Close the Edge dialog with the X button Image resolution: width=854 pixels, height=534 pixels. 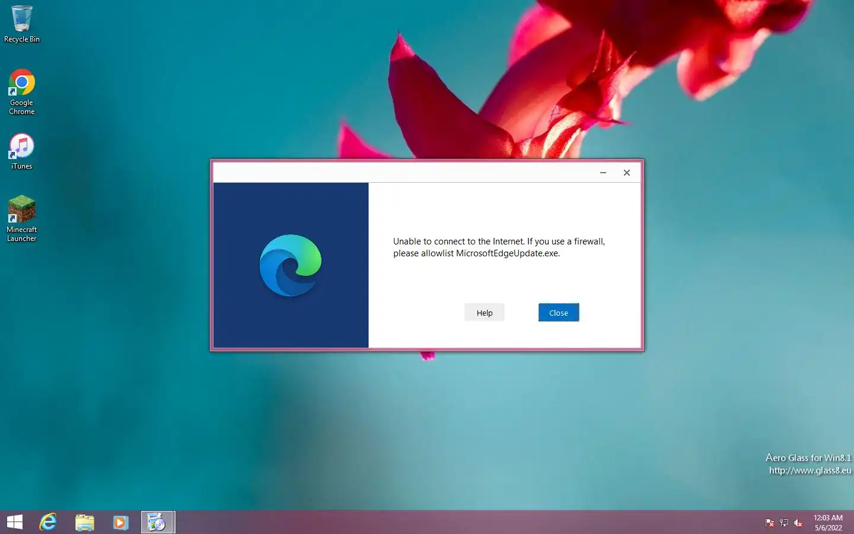click(x=627, y=173)
